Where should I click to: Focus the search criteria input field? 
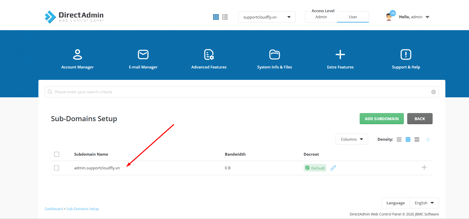239,92
